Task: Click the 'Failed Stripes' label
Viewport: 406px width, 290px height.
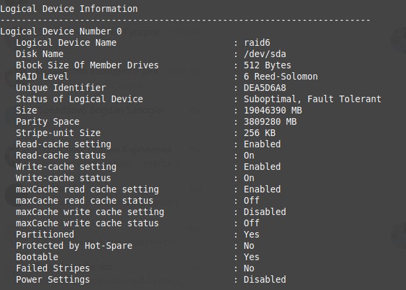Action: pos(53,269)
